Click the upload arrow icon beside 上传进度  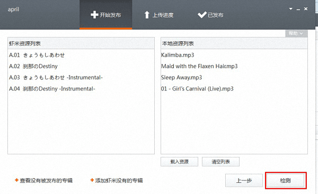coord(147,15)
